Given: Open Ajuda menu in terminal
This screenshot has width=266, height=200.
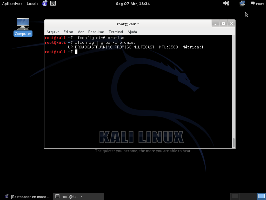Looking at the screenshot, I should (132, 32).
